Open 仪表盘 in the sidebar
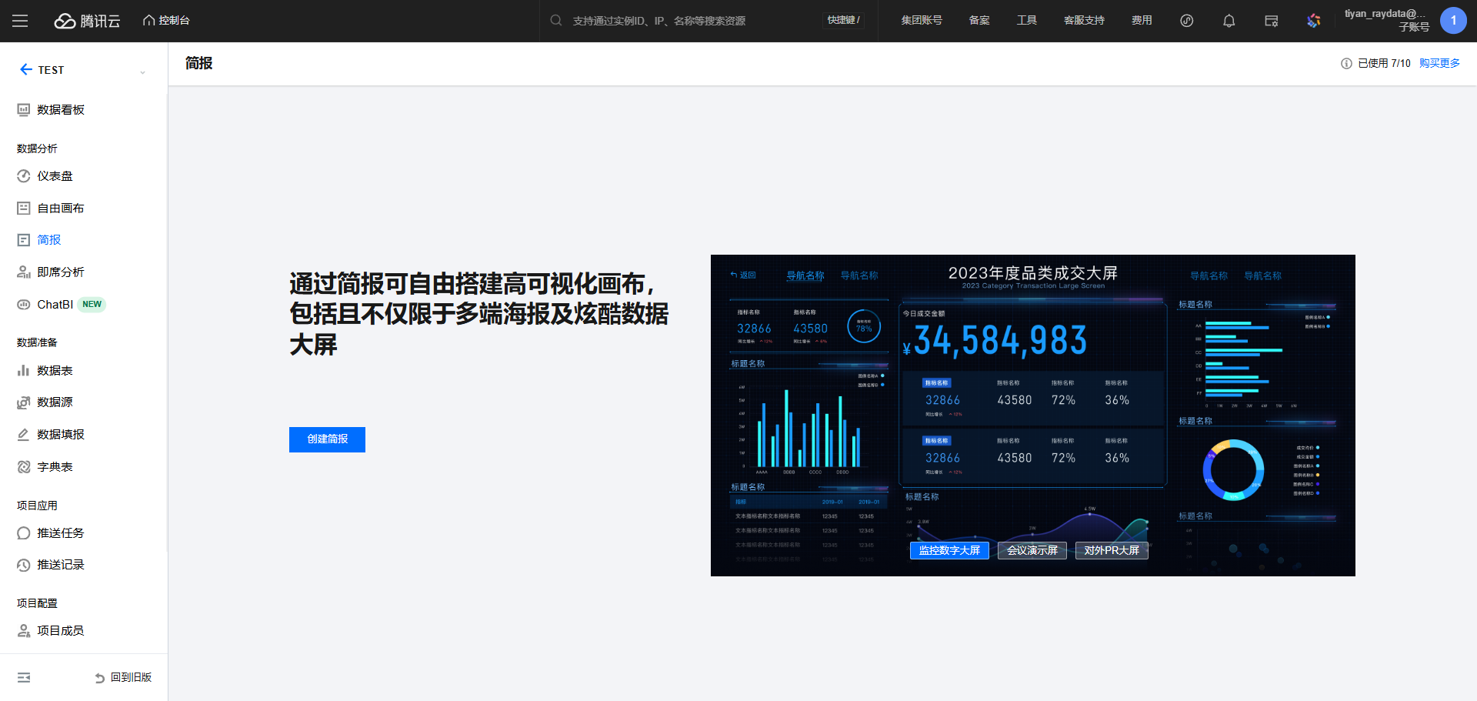 click(x=55, y=176)
